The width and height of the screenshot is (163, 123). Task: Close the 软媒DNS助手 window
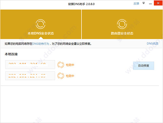(x=158, y=3)
